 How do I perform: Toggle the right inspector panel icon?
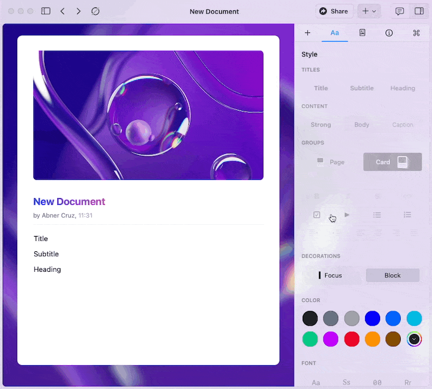(x=419, y=11)
